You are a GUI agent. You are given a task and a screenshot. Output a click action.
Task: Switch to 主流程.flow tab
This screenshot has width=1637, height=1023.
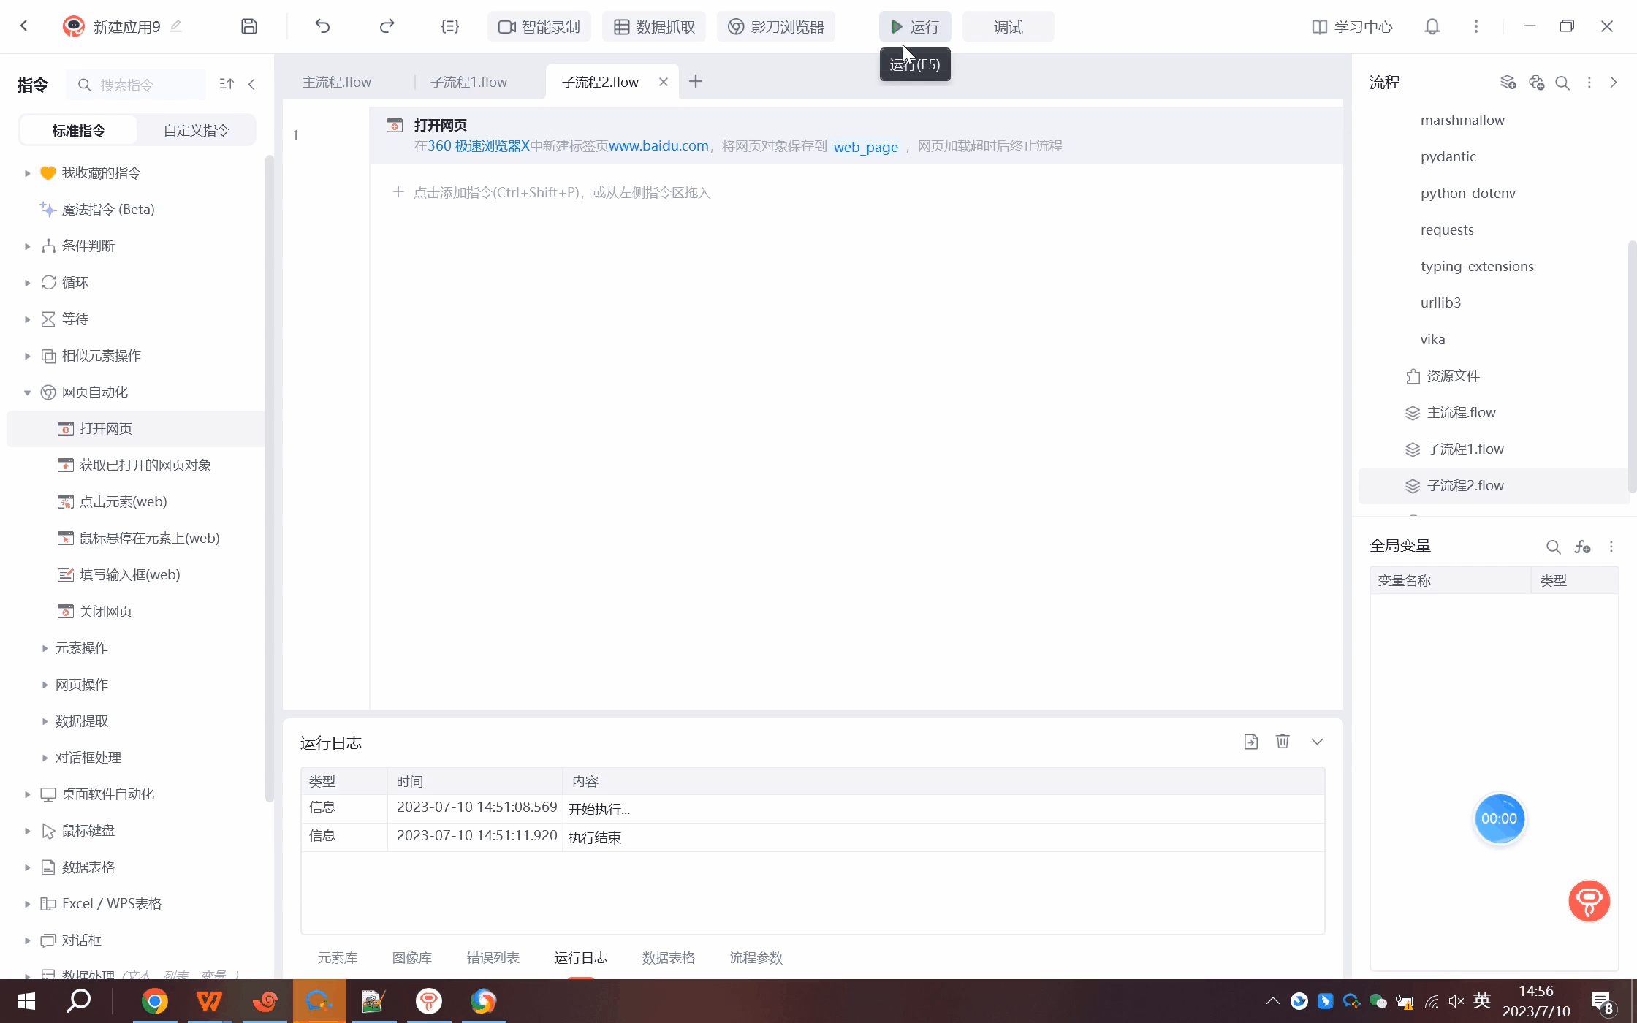(337, 82)
